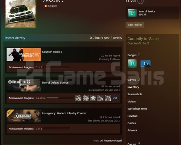Viewport: 181px width, 145px height.
Task: Click the Recent Activity header
Action: (15, 38)
